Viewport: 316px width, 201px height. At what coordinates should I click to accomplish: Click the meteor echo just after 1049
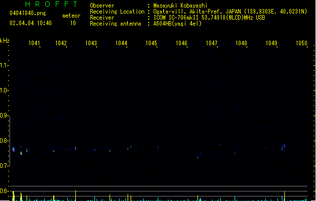(x=284, y=146)
